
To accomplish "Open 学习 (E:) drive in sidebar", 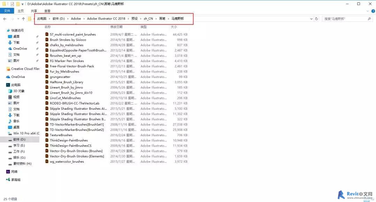I will [17, 145].
